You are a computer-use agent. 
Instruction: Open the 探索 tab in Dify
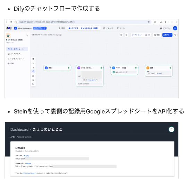[62, 28]
